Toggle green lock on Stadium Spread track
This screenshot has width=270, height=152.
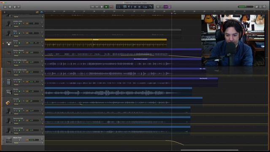[19, 52]
